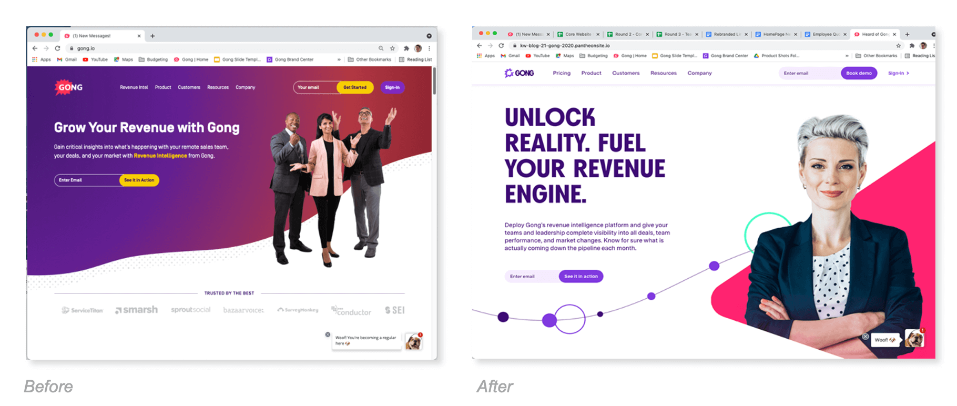The width and height of the screenshot is (957, 406).
Task: Select the Rebranded browser tab
Action: tap(727, 34)
